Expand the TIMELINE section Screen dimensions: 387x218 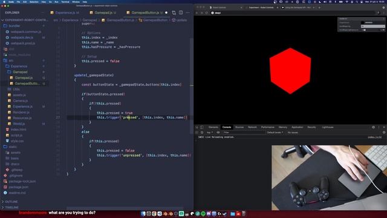[11, 207]
